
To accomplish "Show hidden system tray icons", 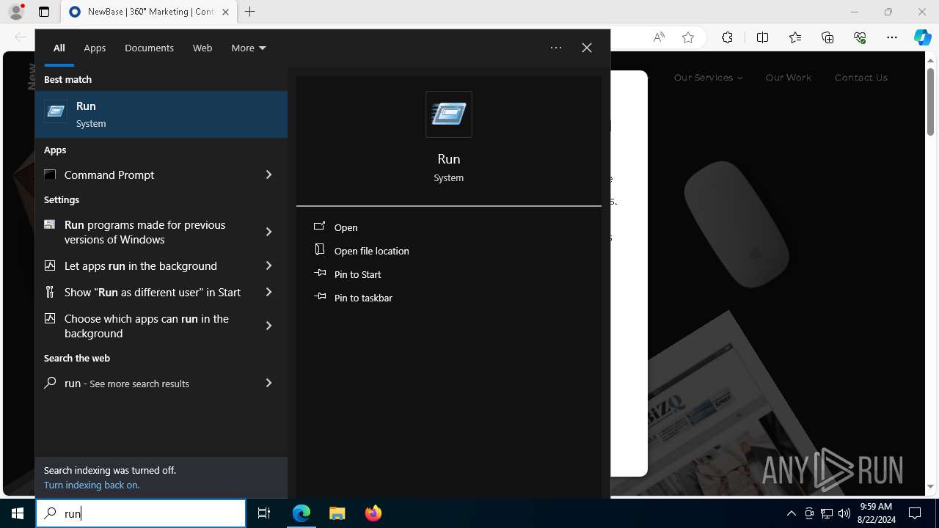I will tap(791, 513).
